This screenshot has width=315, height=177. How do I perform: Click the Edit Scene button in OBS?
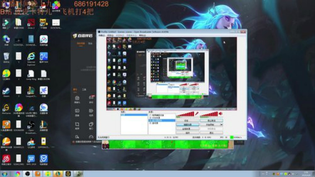(187, 125)
